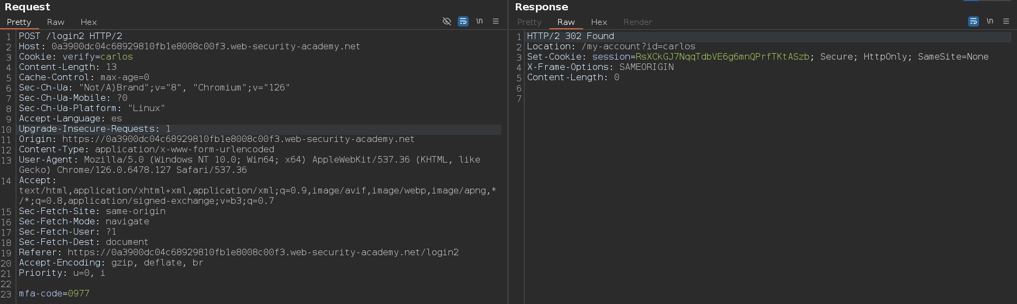
Task: Switch Response view to Pretty tab
Action: 529,22
